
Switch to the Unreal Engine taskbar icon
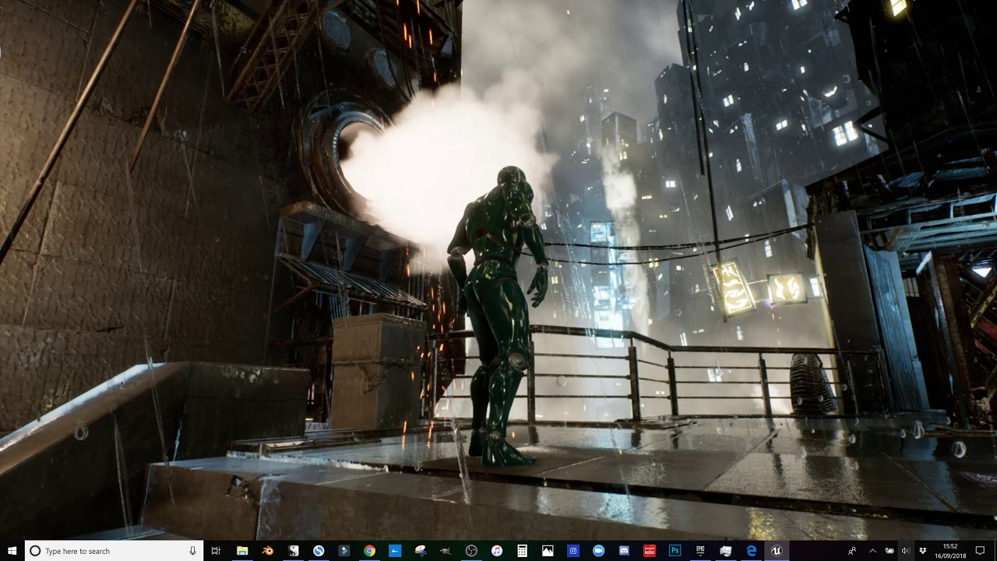(x=777, y=551)
